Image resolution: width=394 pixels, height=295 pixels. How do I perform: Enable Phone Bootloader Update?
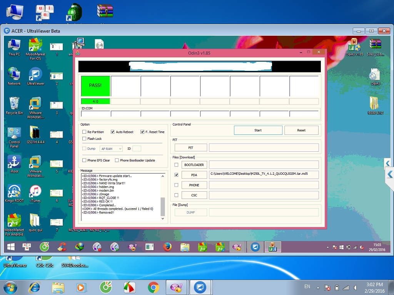117,160
